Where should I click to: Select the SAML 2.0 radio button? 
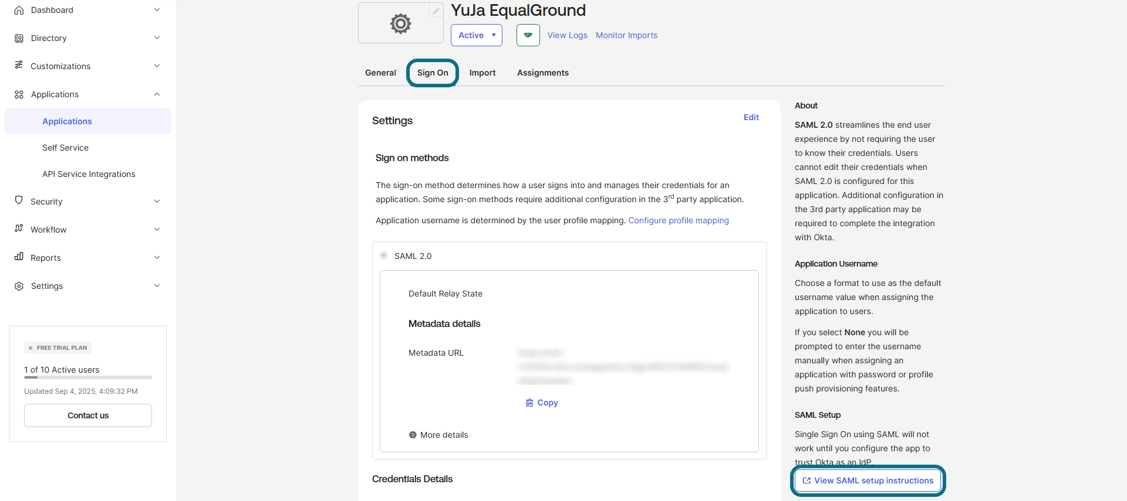point(383,255)
